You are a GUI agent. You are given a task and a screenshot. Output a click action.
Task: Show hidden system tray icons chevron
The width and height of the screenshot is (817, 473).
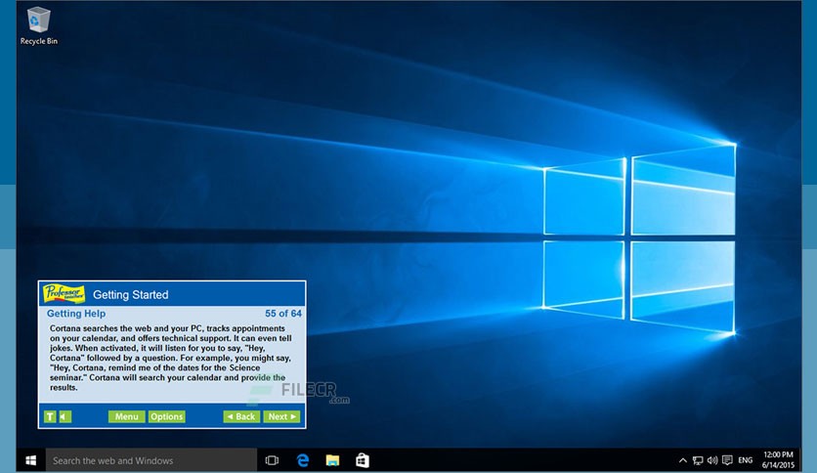click(x=682, y=460)
